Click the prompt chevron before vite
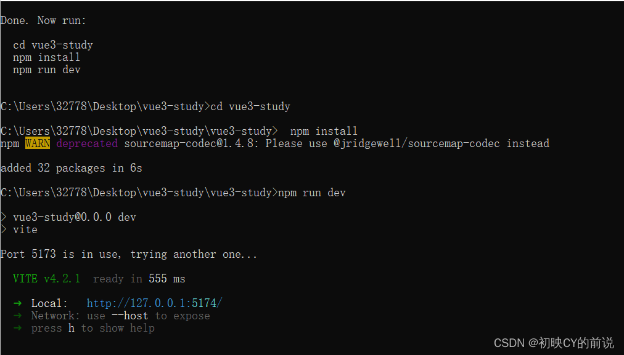The image size is (624, 355). tap(4, 229)
